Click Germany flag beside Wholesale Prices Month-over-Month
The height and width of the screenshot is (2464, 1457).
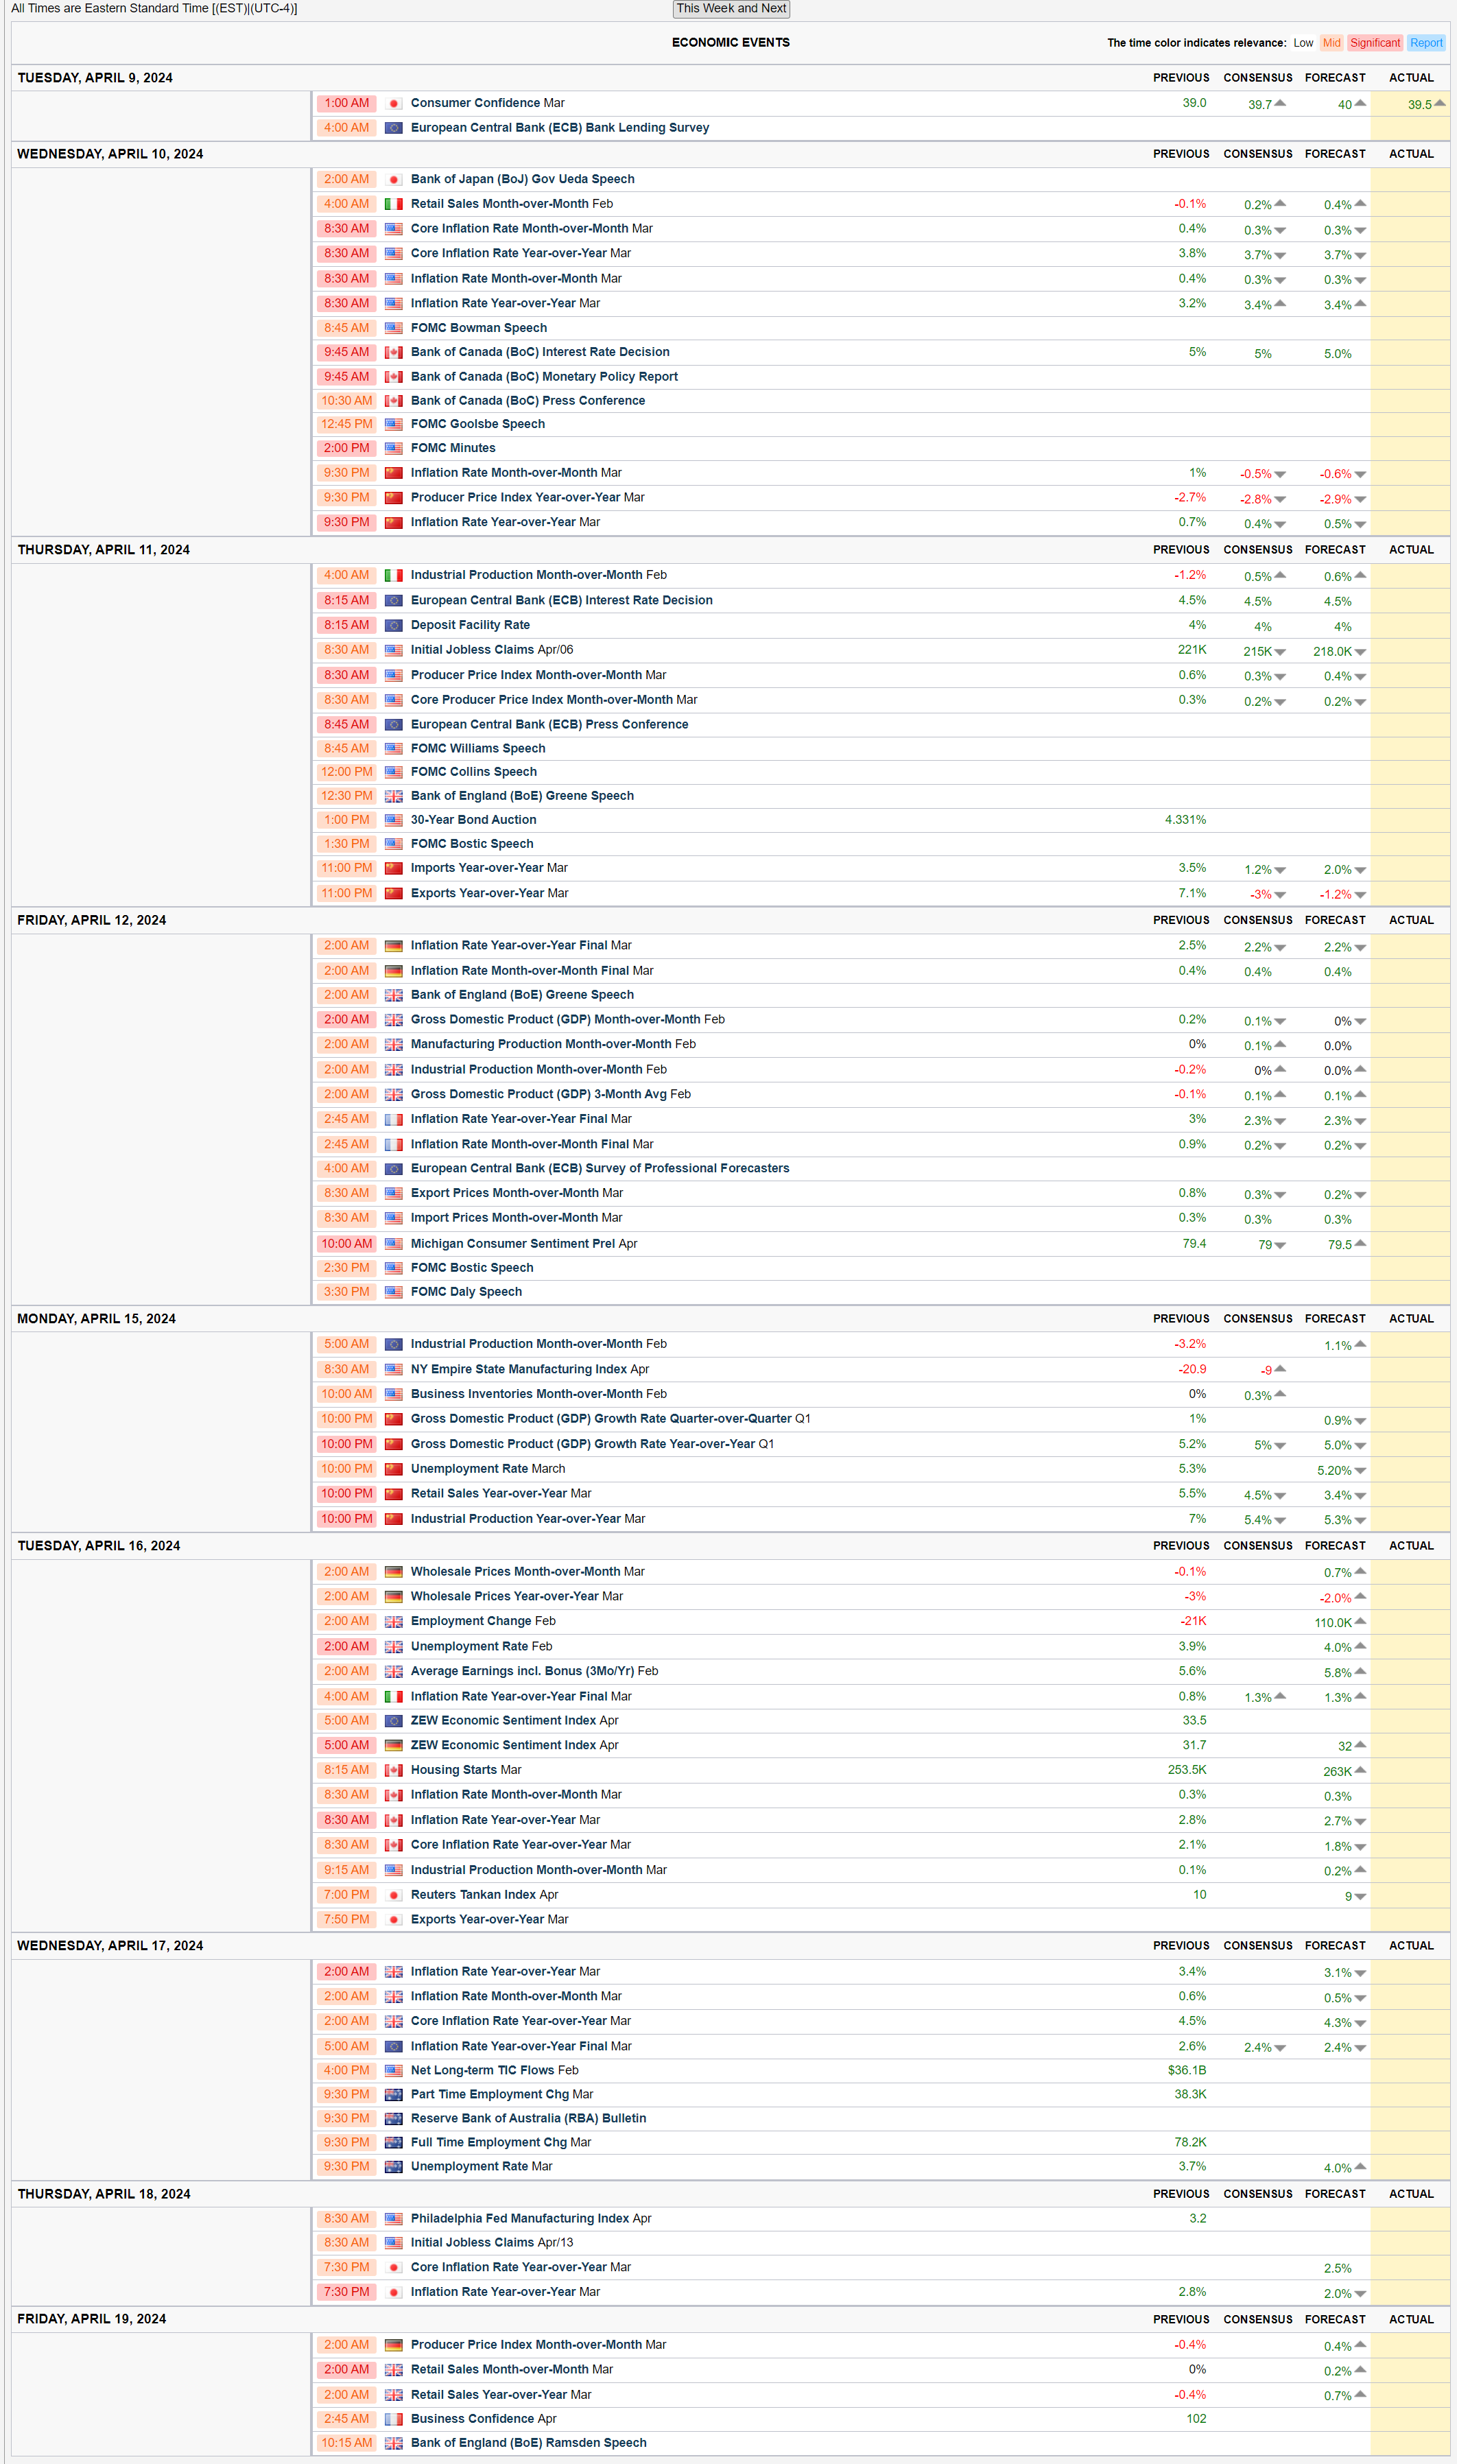pos(394,1572)
